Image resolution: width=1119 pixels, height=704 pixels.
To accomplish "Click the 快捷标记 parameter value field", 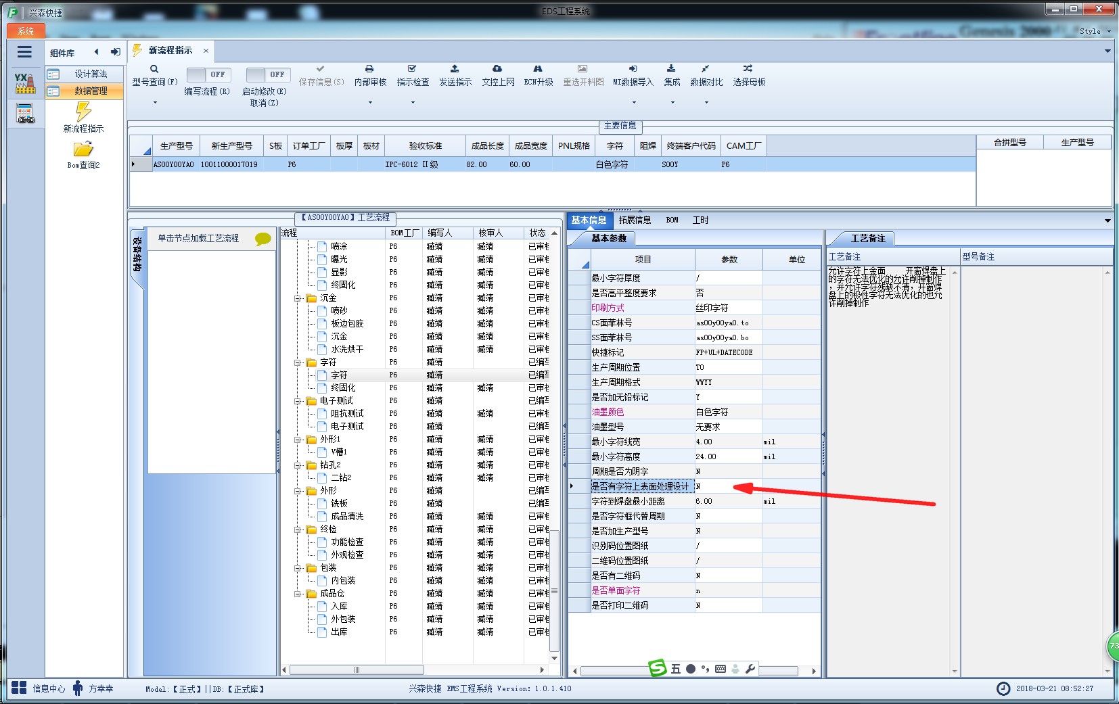I will 728,352.
